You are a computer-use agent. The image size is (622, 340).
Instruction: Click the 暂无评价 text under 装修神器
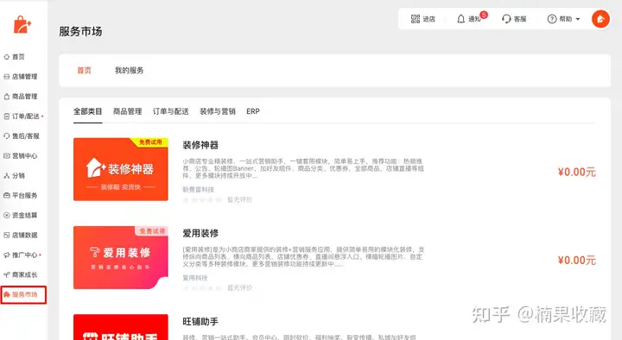coord(239,199)
